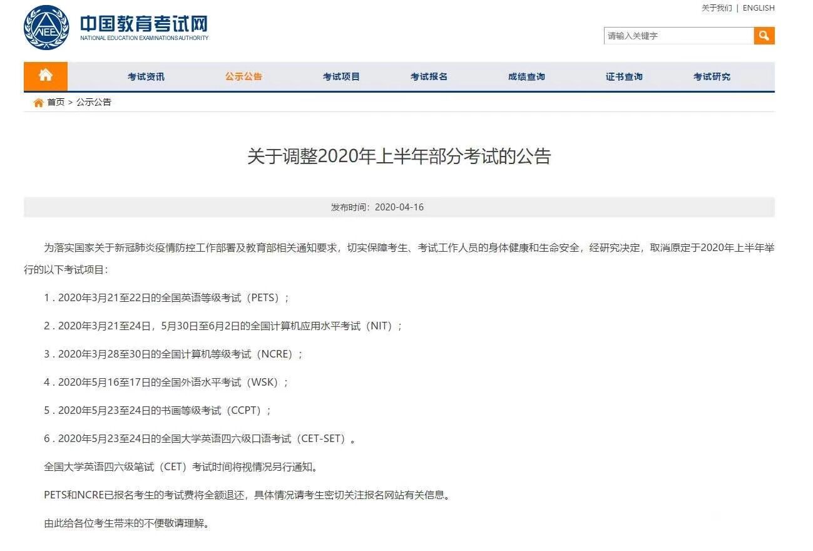Click the line 由此给各位考生带来的不便敬请理解
The height and width of the screenshot is (551, 813).
click(x=126, y=523)
